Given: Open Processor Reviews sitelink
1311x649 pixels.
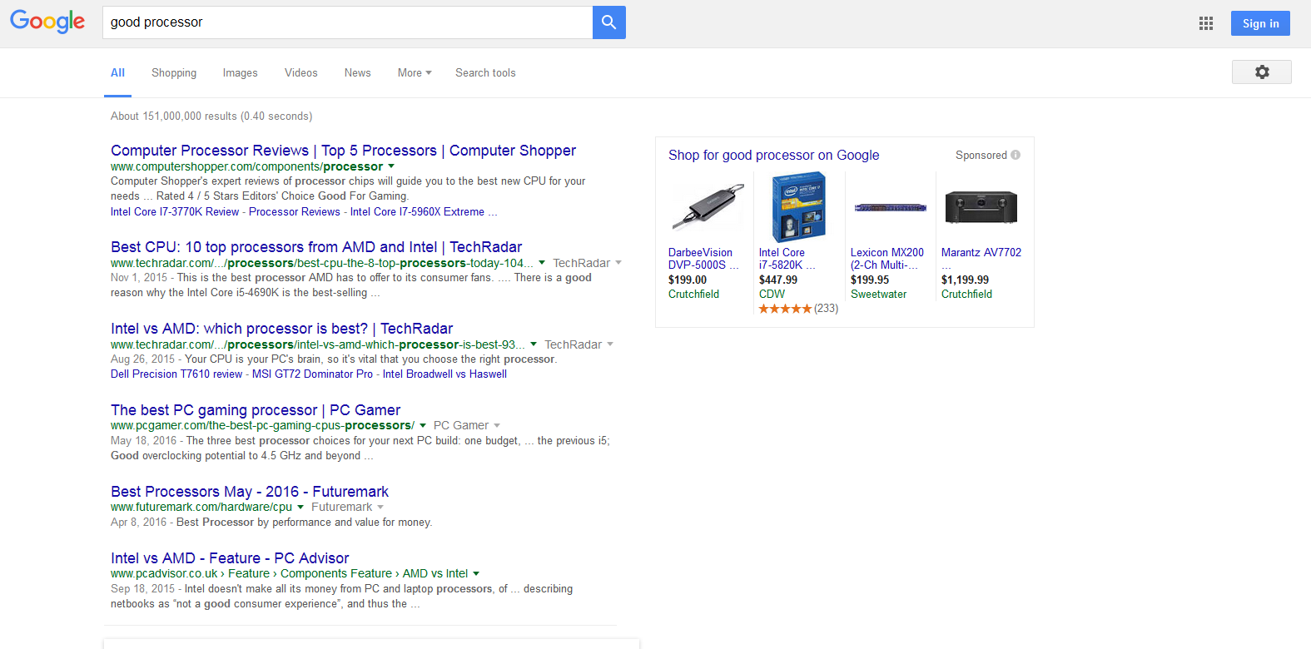Looking at the screenshot, I should [295, 212].
